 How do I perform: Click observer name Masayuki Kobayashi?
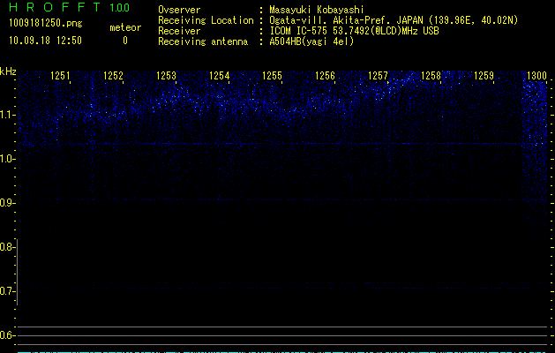(x=317, y=10)
